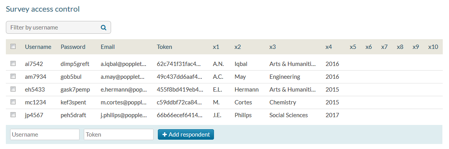The height and width of the screenshot is (149, 449).
Task: Sort by the Username column header
Action: click(x=38, y=47)
